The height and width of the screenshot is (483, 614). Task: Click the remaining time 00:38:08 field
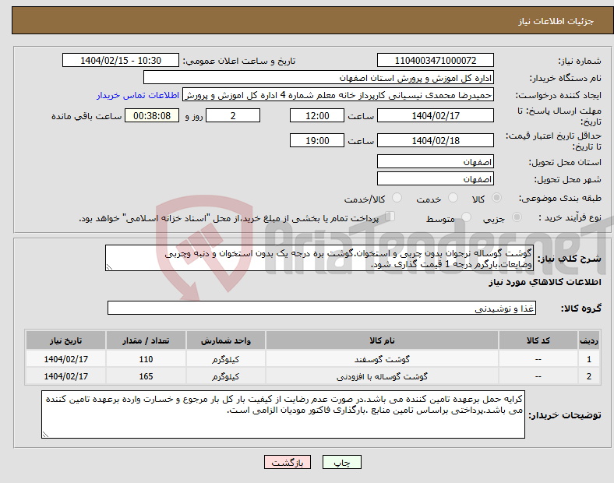tap(152, 116)
